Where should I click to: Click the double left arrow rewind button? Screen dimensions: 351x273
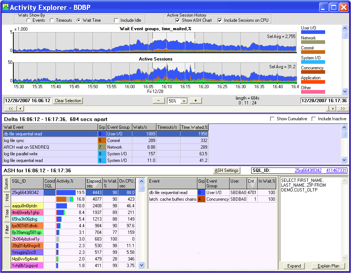[10, 108]
